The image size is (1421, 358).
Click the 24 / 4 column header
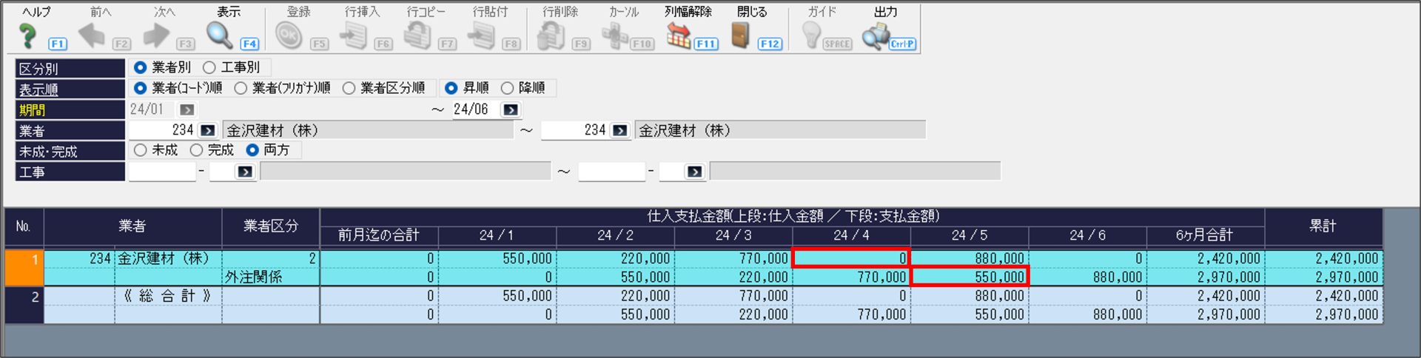tap(851, 235)
